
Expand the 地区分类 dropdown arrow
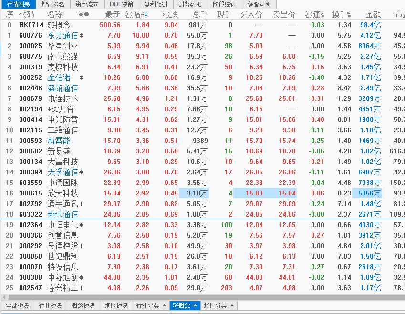tap(232, 306)
